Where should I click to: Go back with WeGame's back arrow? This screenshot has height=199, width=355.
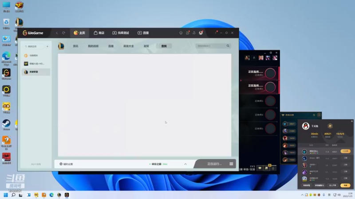click(57, 33)
